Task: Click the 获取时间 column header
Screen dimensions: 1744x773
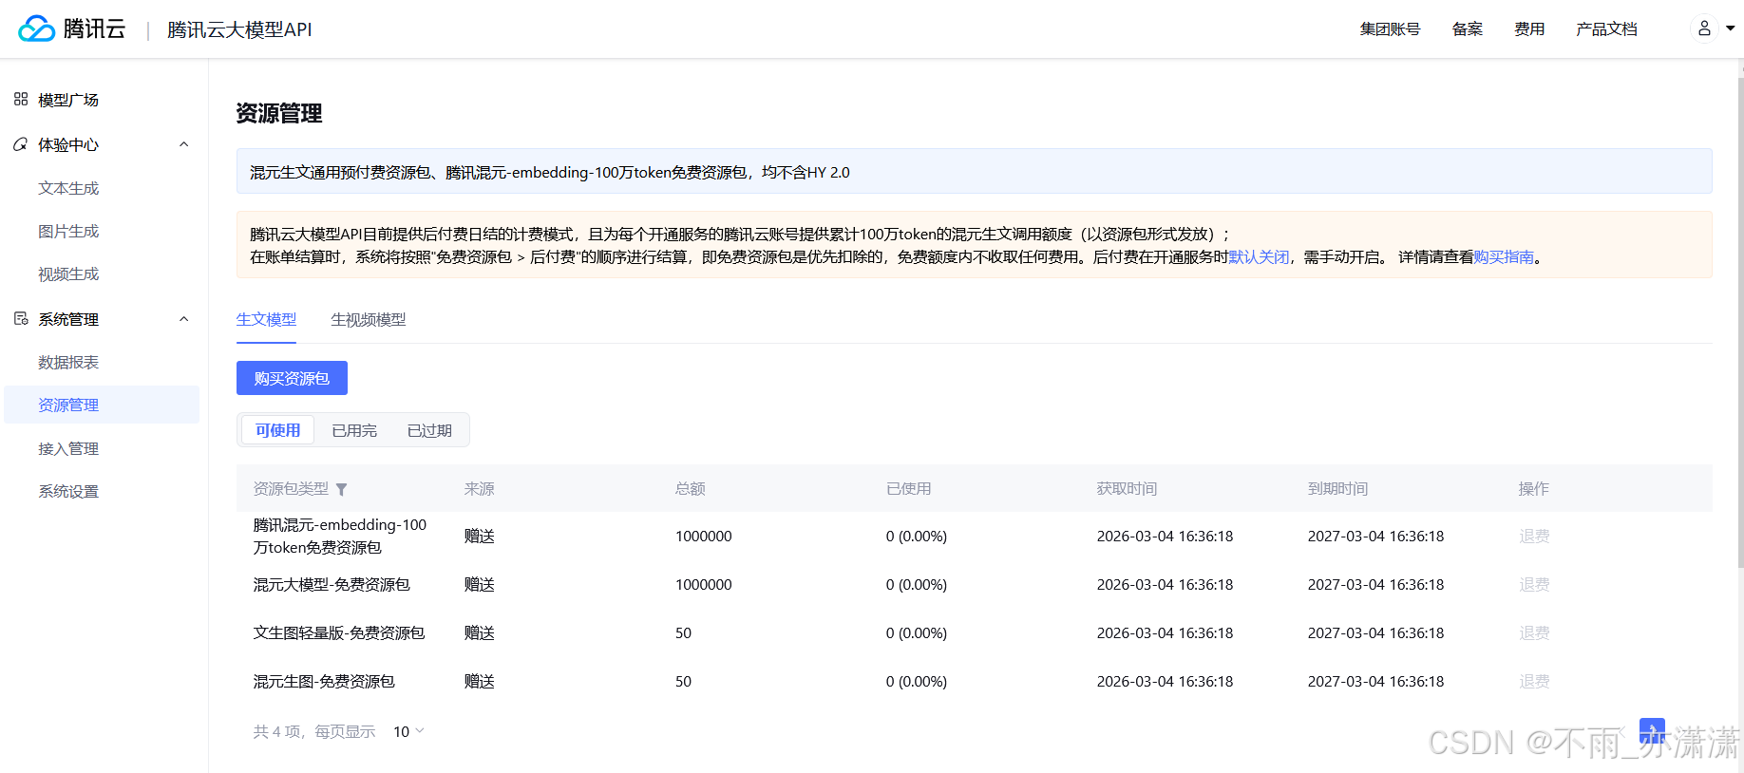Action: click(x=1127, y=489)
